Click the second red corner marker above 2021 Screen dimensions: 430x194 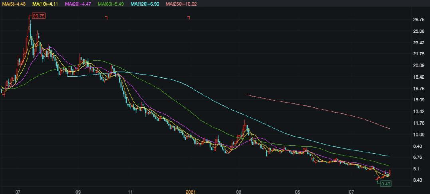tap(188, 18)
